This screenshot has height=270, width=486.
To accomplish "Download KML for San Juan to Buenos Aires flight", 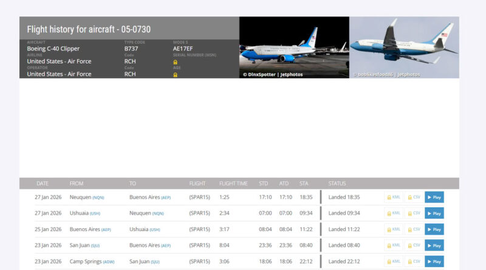I will tap(393, 245).
